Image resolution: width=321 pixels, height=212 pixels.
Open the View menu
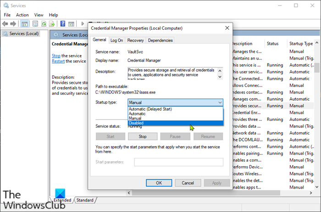(39, 15)
